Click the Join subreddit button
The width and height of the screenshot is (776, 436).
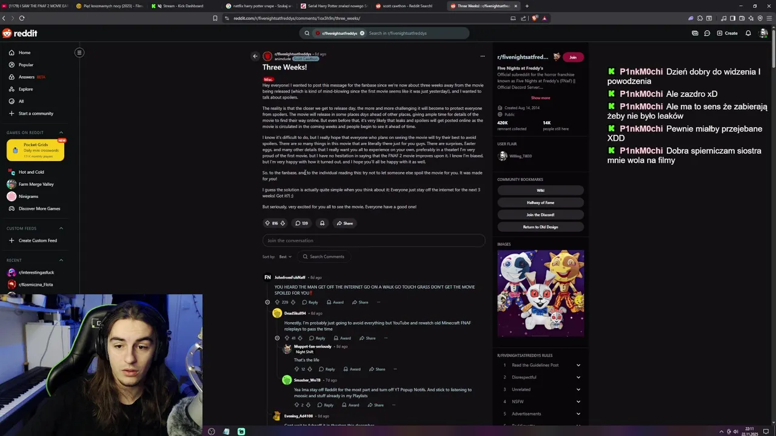pyautogui.click(x=573, y=57)
